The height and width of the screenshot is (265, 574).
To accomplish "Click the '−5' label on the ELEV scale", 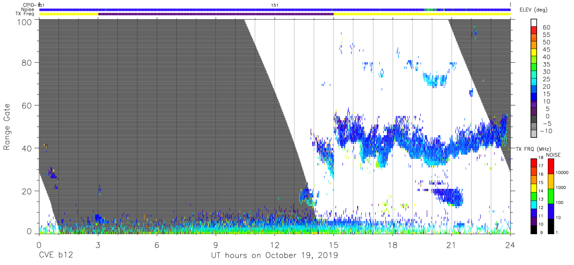I will [x=547, y=123].
